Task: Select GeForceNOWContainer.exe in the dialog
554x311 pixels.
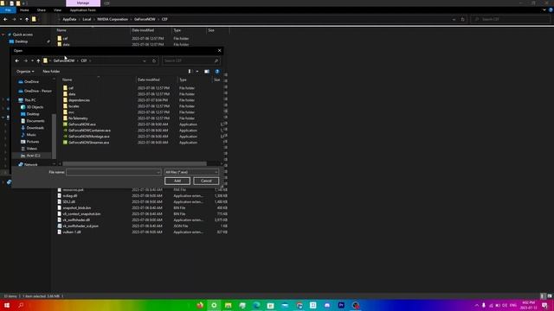Action: click(x=89, y=130)
